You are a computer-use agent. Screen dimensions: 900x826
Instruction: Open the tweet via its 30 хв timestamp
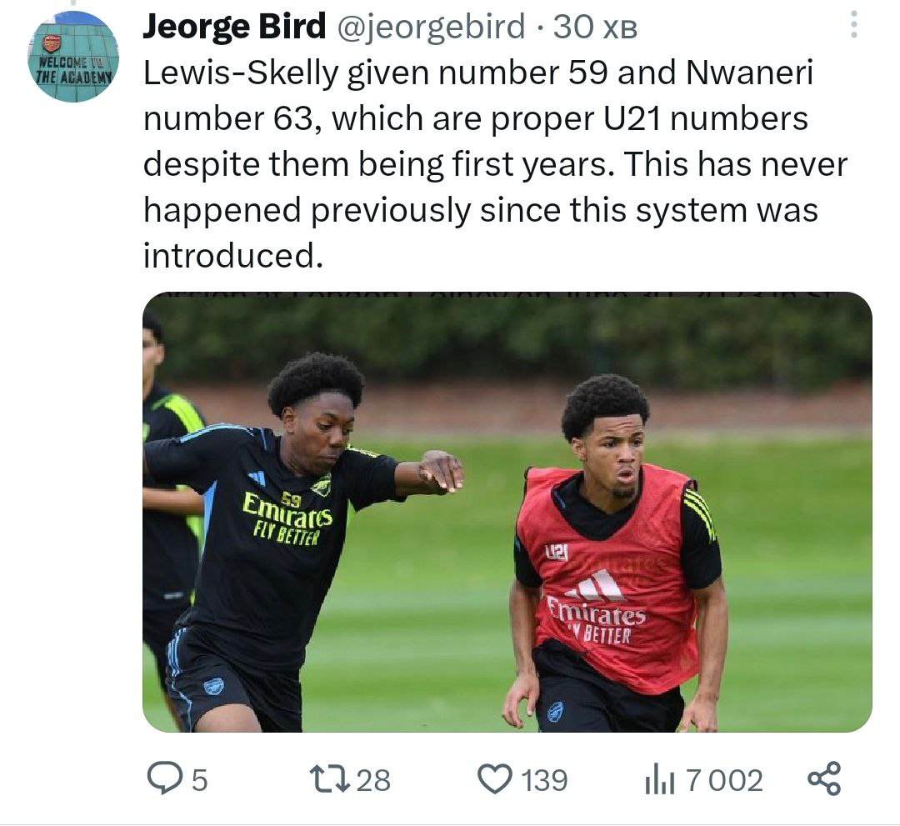[595, 28]
